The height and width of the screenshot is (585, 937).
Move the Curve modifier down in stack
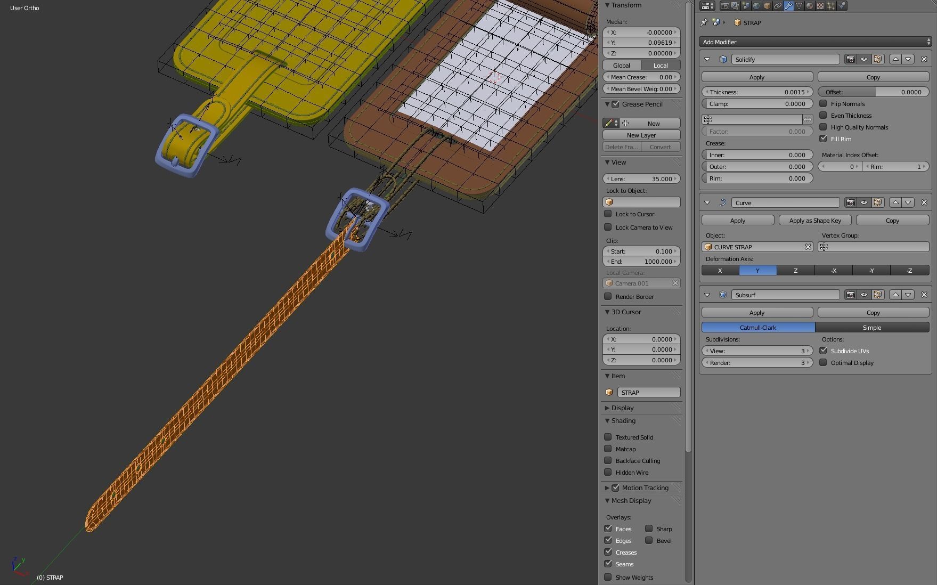coord(908,202)
